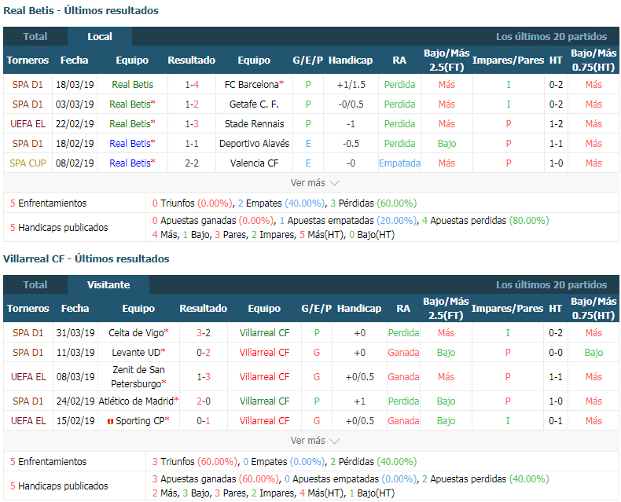The width and height of the screenshot is (621, 502).
Task: Click Resultado column header in Real Betis table
Action: pos(191,60)
